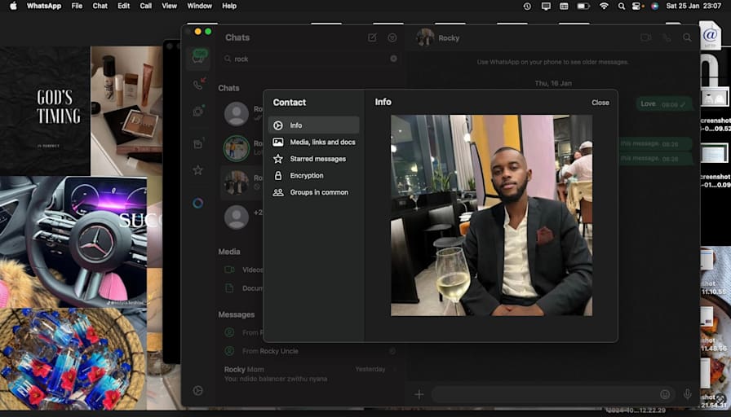Click the Wi-Fi status icon
The height and width of the screenshot is (417, 731).
[604, 6]
